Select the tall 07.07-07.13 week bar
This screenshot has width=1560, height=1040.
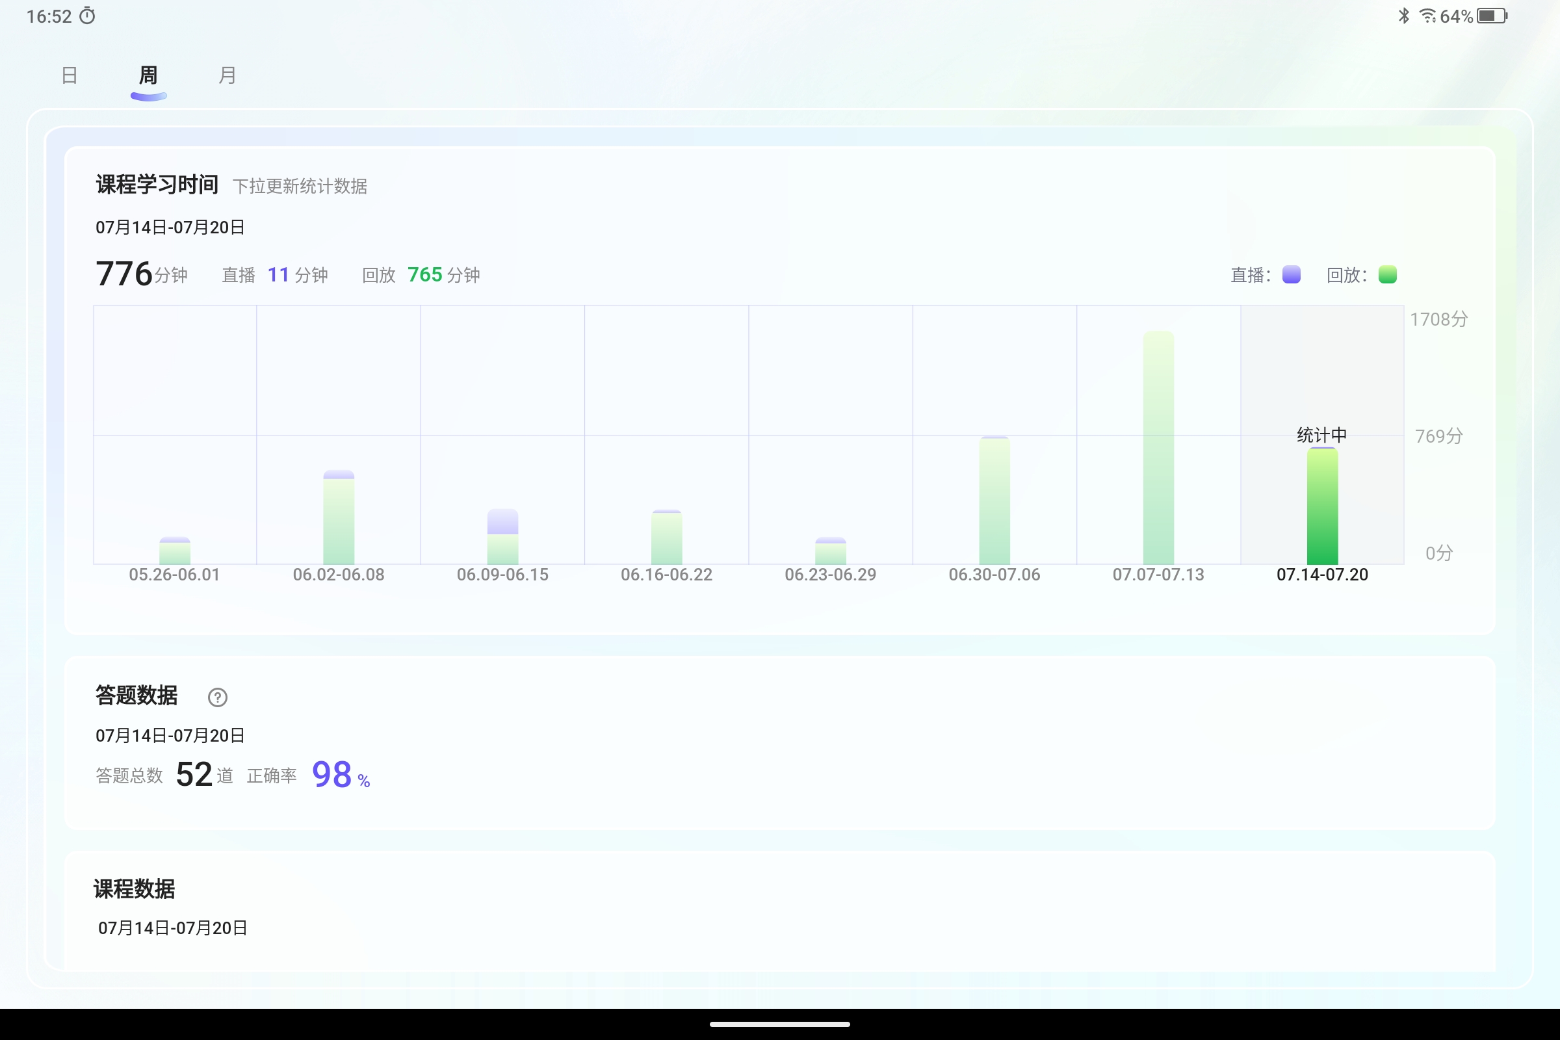pos(1159,448)
